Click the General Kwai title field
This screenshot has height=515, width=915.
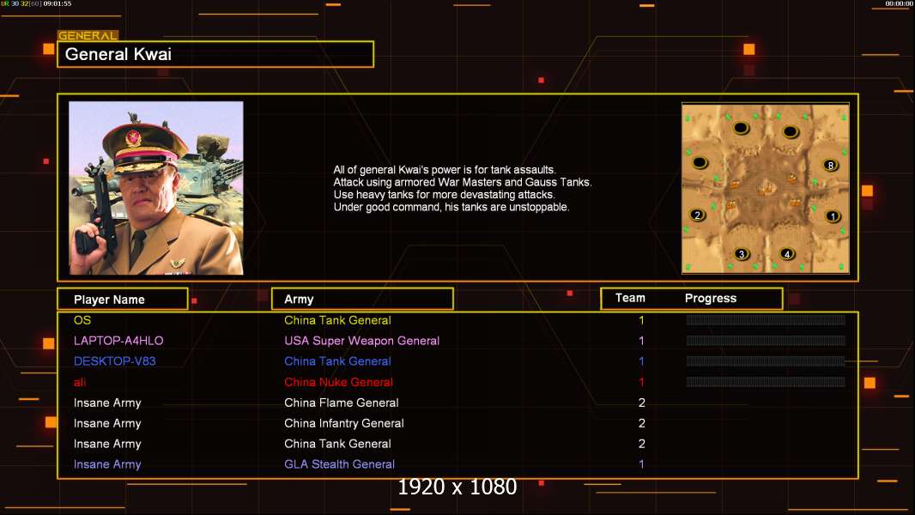pos(215,54)
